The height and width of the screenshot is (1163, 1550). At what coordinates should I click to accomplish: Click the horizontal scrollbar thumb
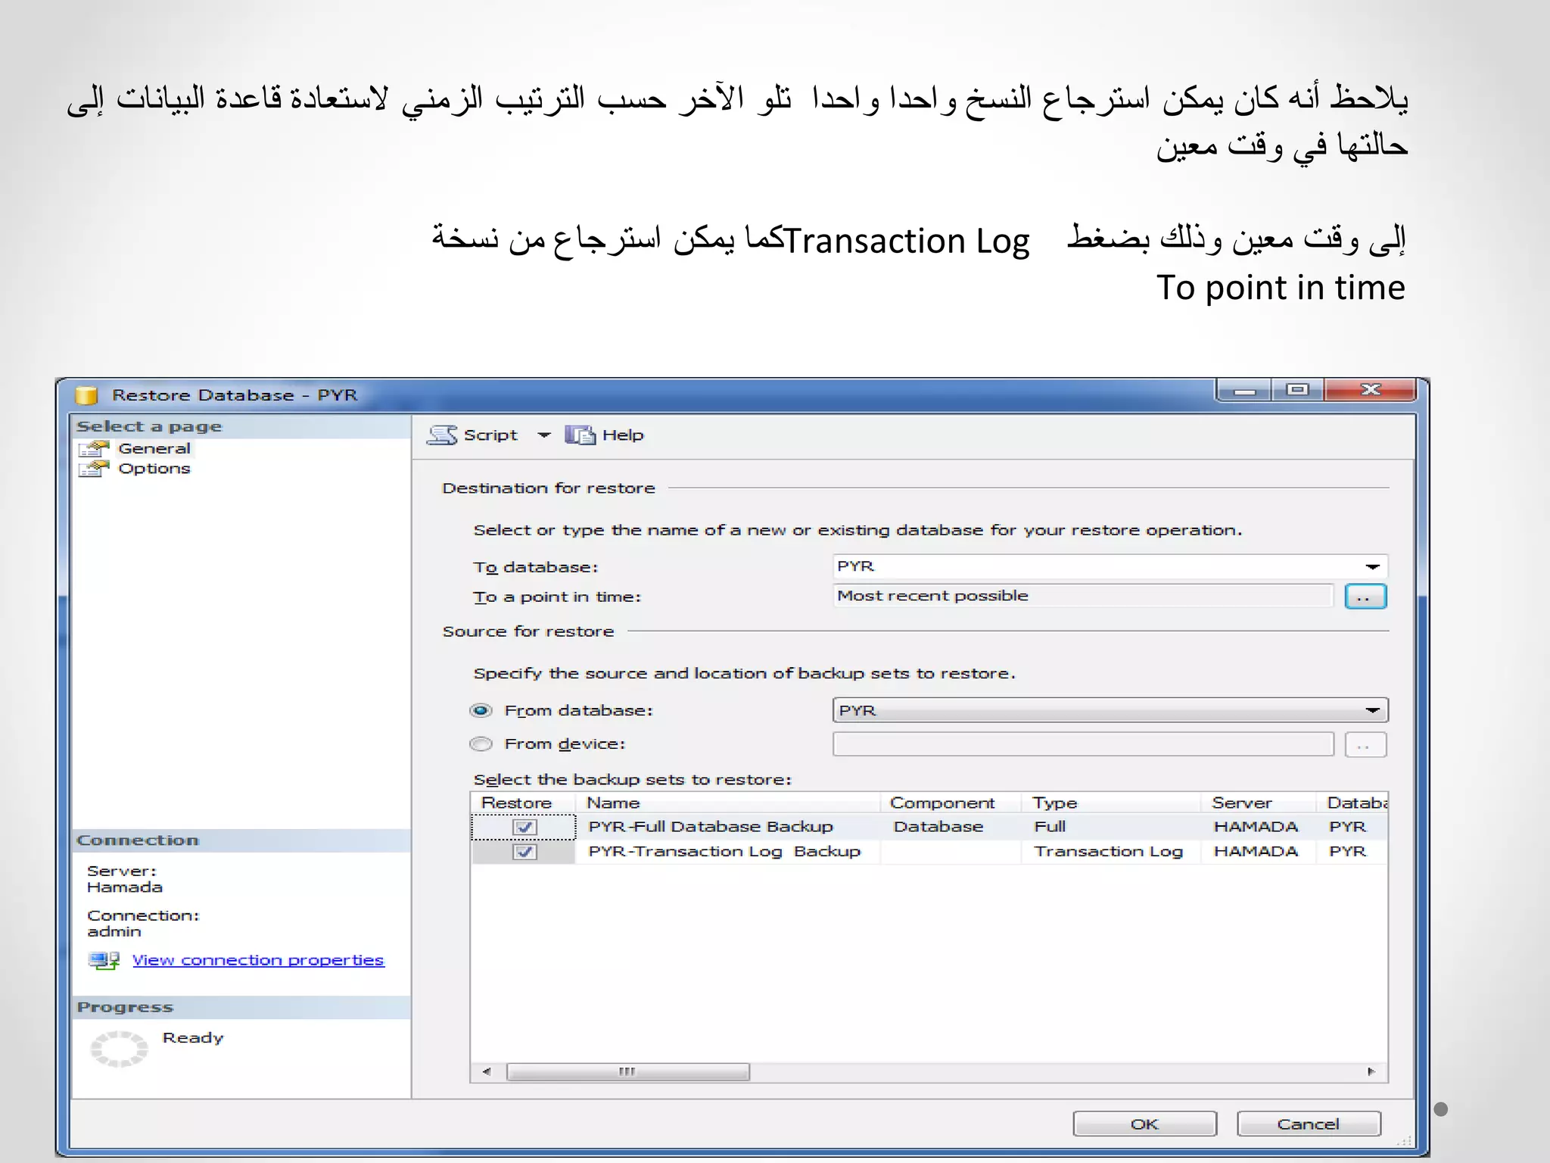point(628,1072)
